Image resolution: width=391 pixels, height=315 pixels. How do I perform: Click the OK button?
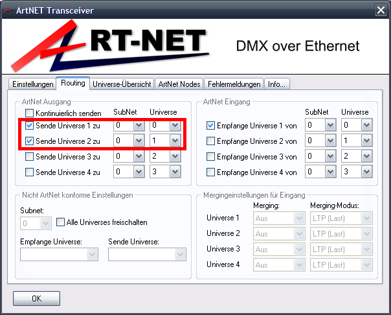point(36,298)
